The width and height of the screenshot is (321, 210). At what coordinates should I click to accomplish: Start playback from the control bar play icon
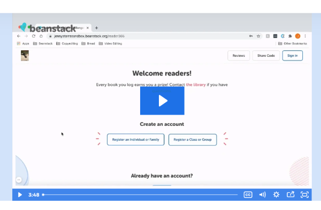(20, 194)
